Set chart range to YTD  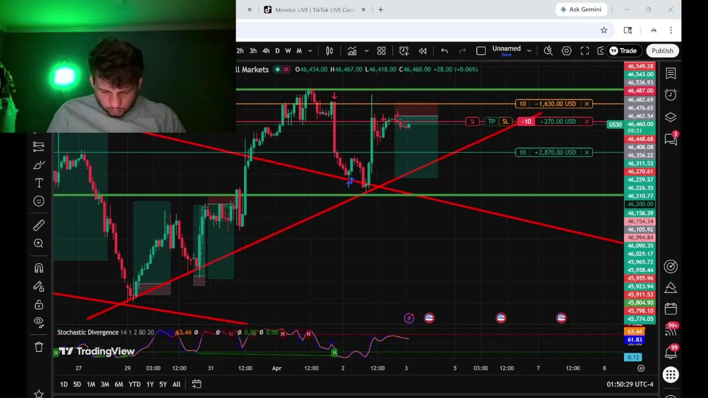134,384
